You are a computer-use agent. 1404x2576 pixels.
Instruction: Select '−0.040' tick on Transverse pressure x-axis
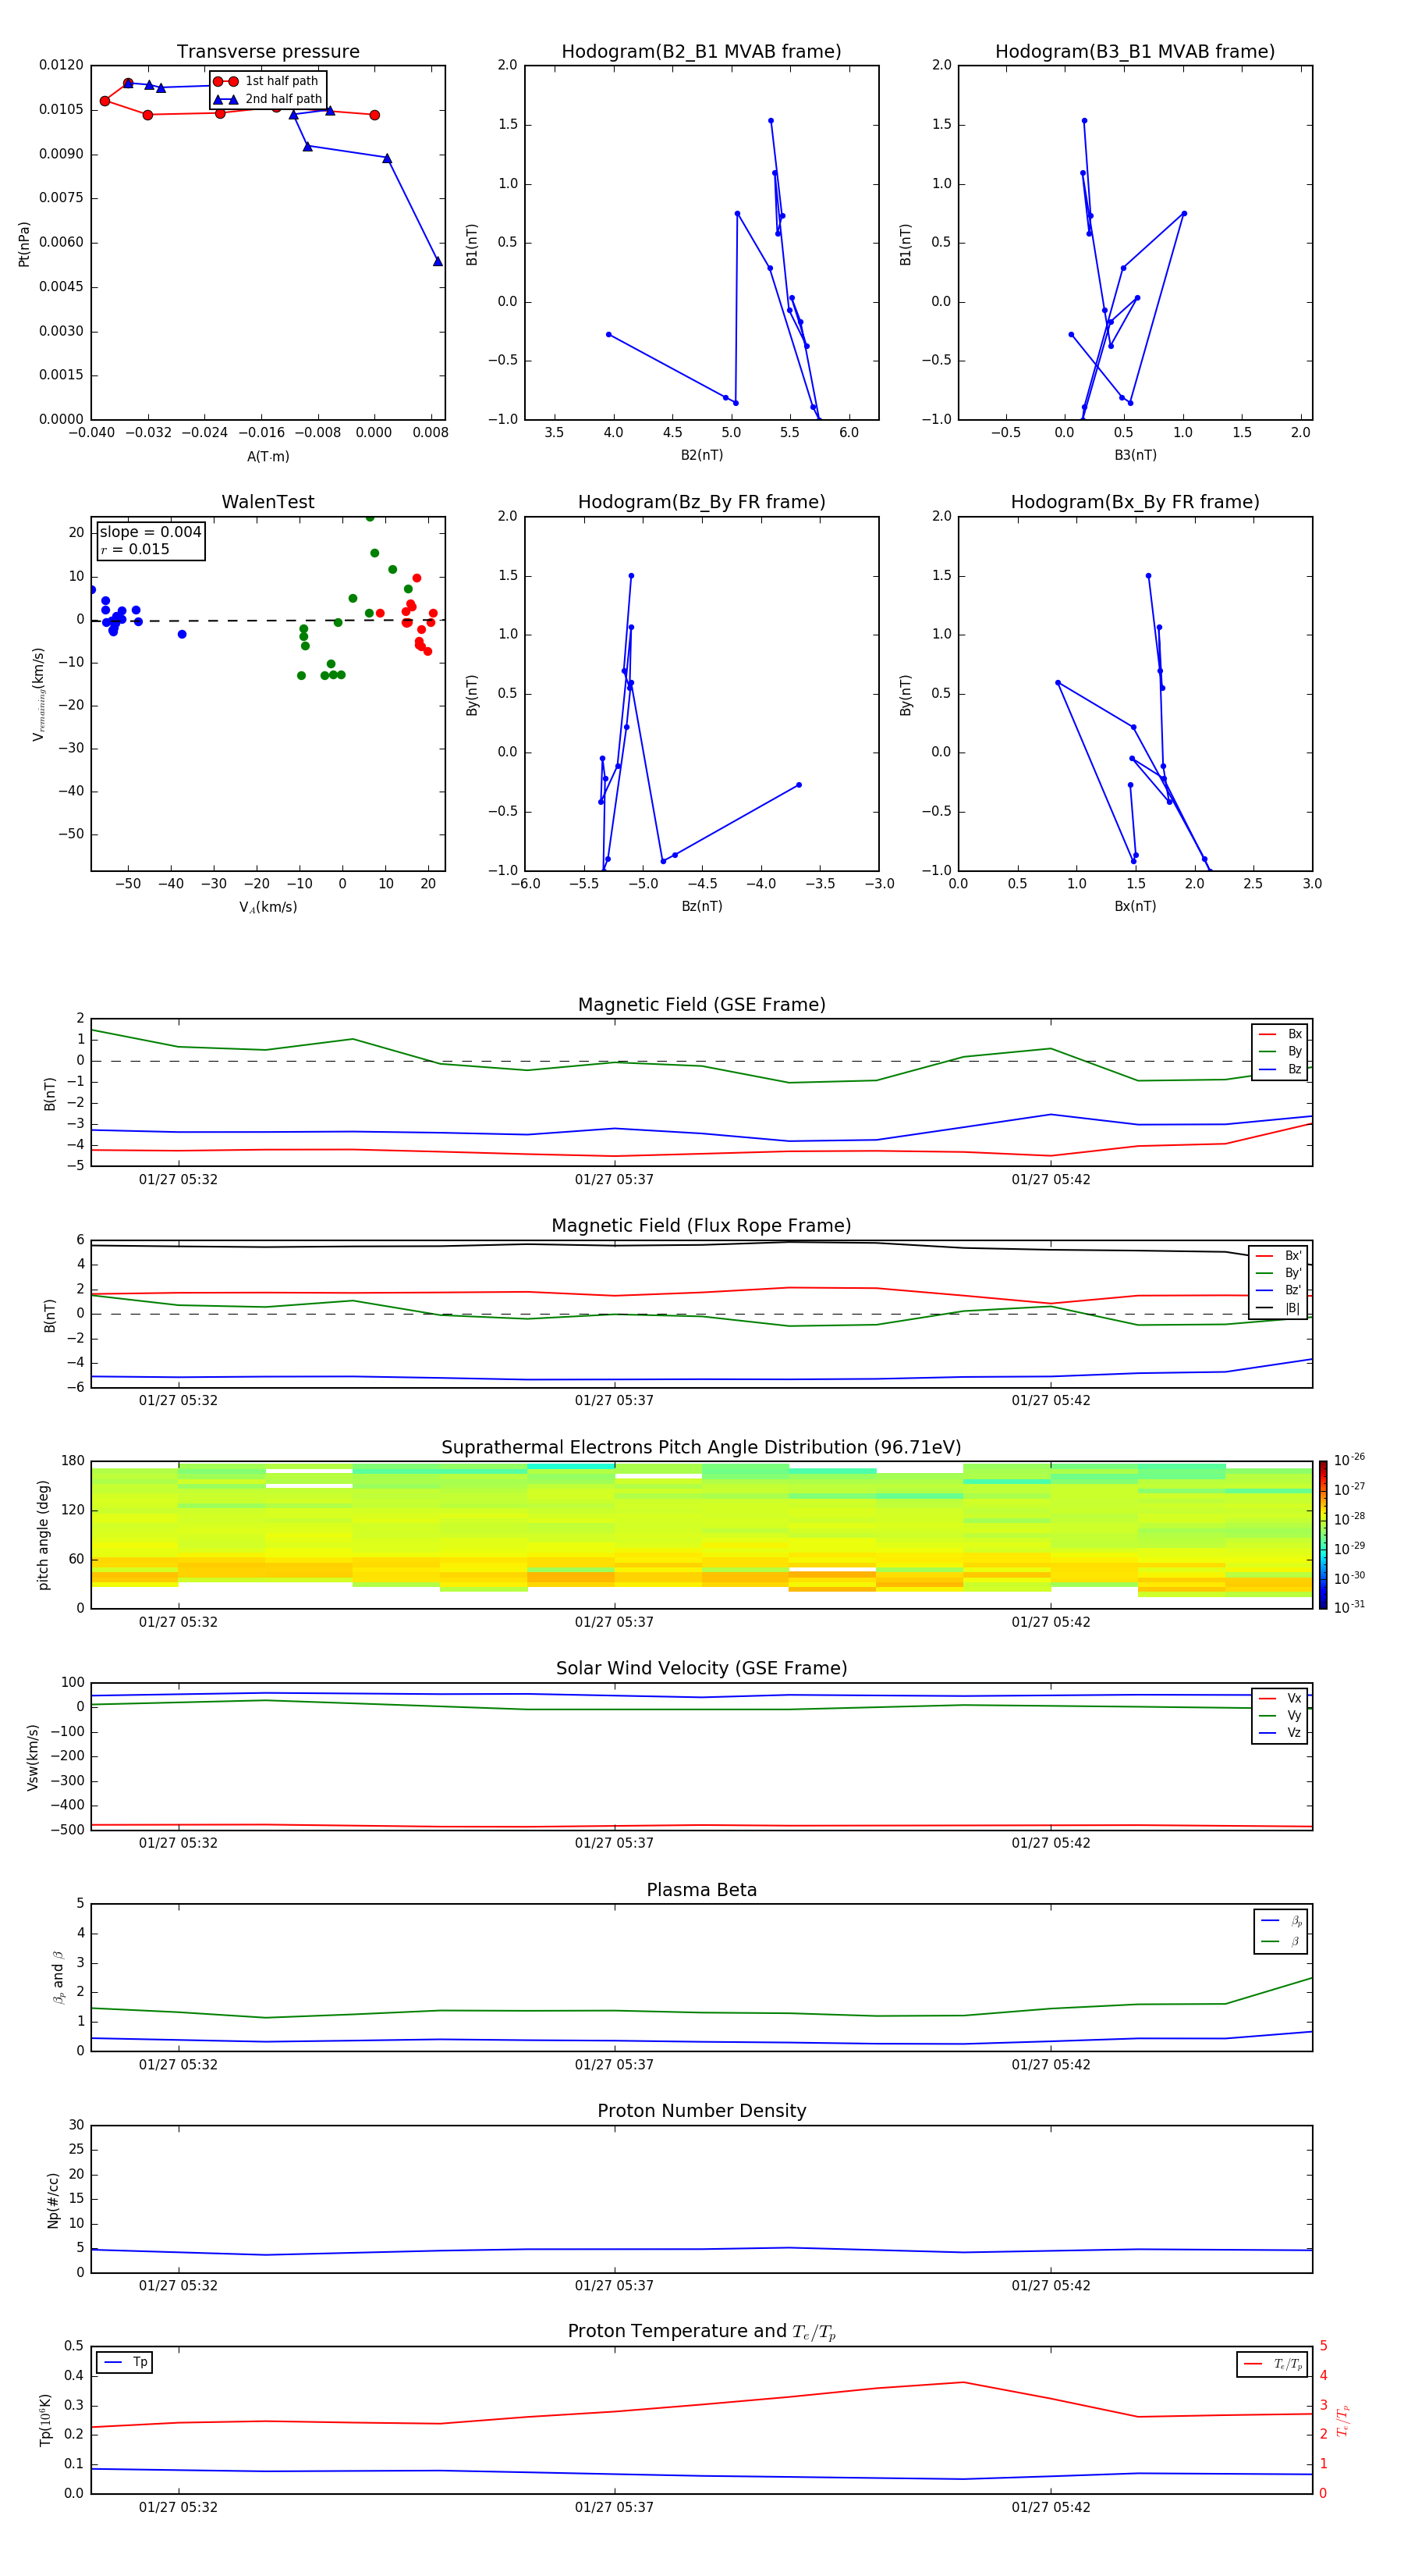tap(92, 433)
